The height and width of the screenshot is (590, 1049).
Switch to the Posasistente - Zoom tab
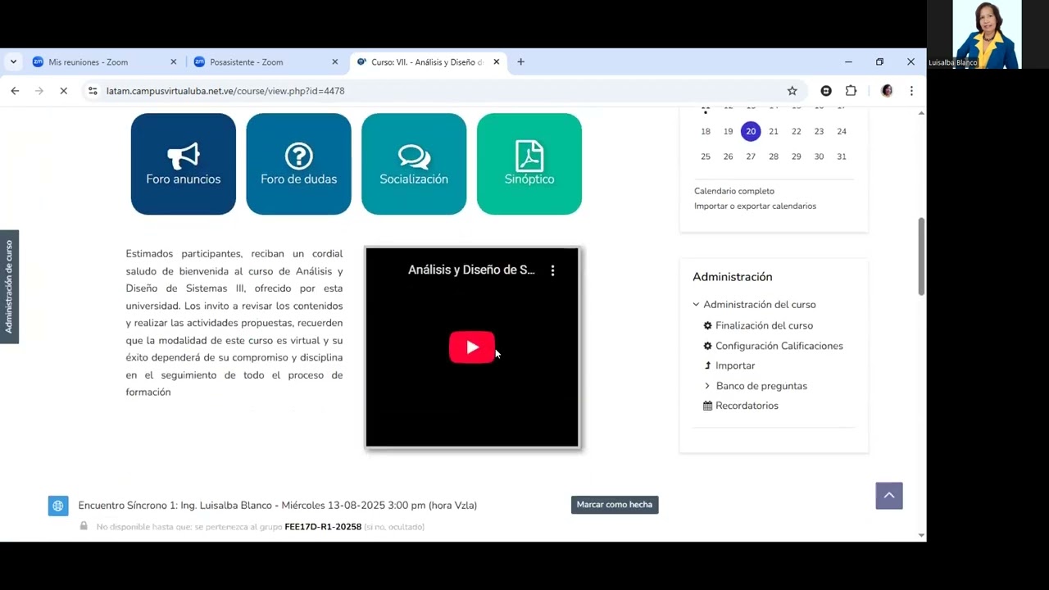pos(266,62)
